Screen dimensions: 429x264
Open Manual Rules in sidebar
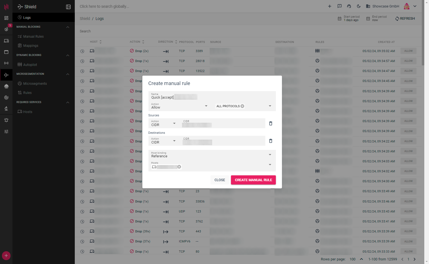tap(33, 37)
